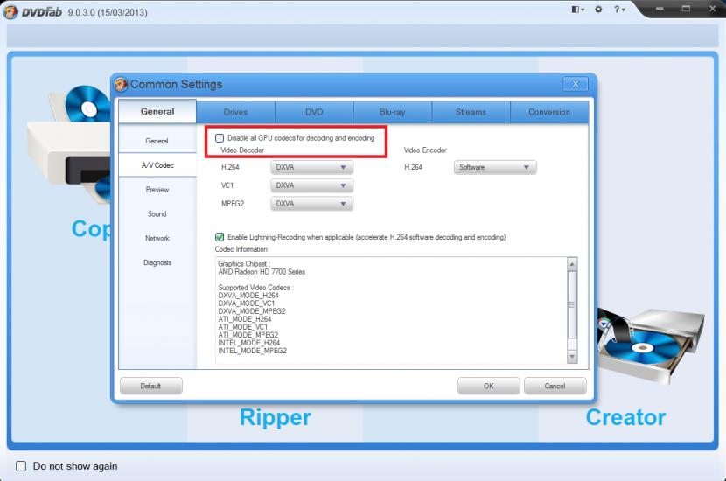Click the Codec Information scrollbar down arrow
The height and width of the screenshot is (481, 726).
click(x=572, y=357)
